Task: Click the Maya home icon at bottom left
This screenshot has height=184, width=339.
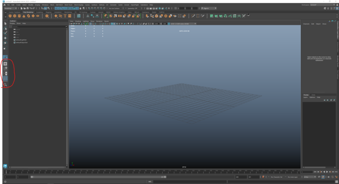Action: click(x=5, y=165)
